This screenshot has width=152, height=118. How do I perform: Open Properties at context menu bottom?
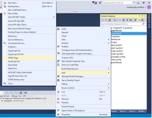[83, 114]
